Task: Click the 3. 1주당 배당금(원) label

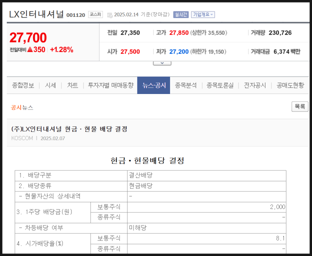Action: 44,212
